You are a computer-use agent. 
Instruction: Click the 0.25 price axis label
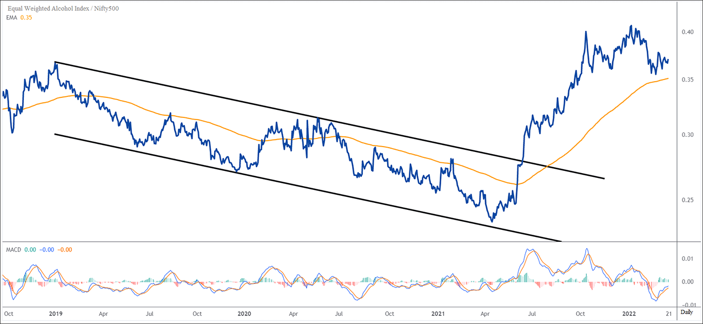687,200
